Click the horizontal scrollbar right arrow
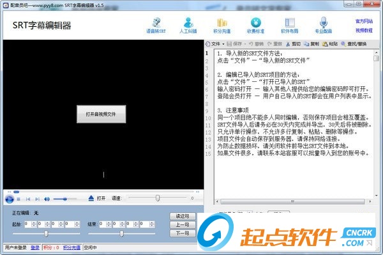Image resolution: width=383 pixels, height=255 pixels. pos(370,201)
